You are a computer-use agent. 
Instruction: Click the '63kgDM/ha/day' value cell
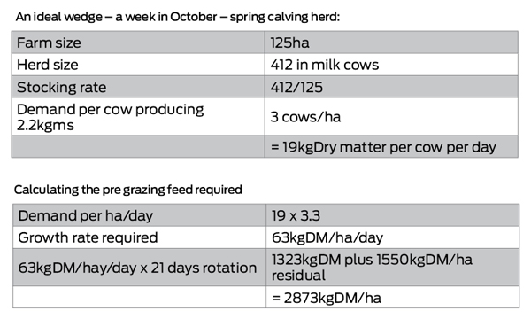(392, 237)
